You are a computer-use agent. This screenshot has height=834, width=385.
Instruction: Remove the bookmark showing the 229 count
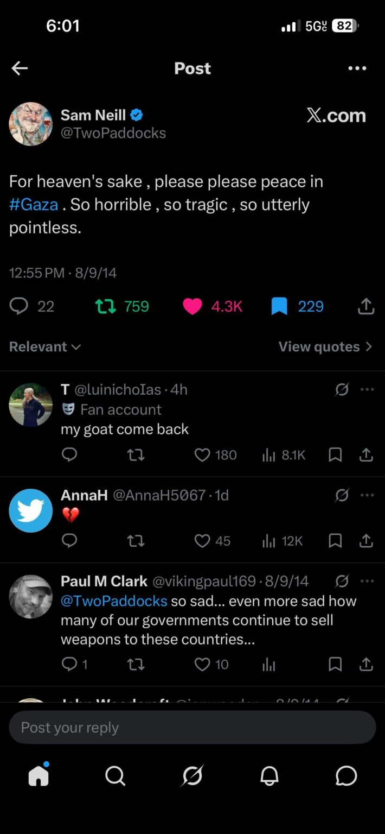pyautogui.click(x=279, y=306)
